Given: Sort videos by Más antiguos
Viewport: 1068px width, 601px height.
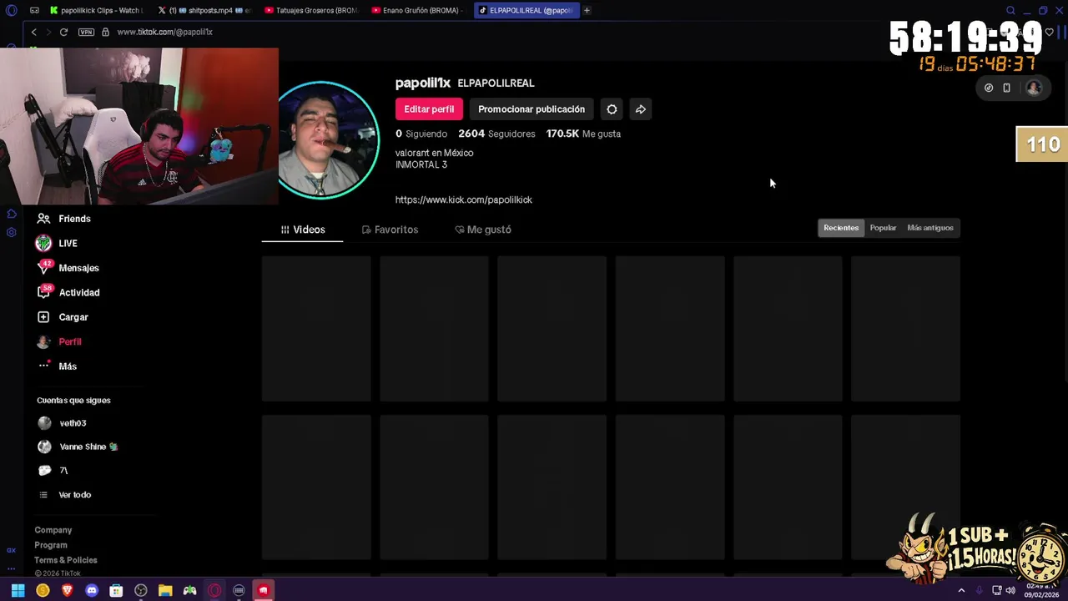Looking at the screenshot, I should point(930,228).
